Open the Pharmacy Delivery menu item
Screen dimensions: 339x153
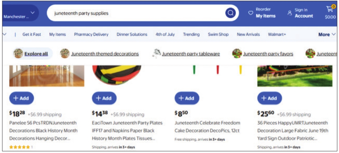[x=91, y=34]
